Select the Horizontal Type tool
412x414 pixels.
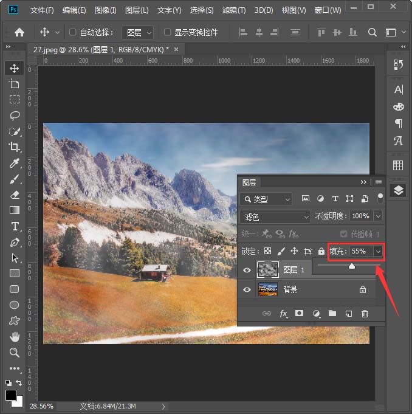click(x=15, y=226)
